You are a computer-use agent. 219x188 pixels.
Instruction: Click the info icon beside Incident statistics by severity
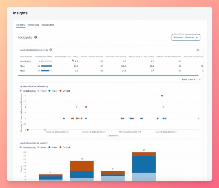tap(51, 49)
